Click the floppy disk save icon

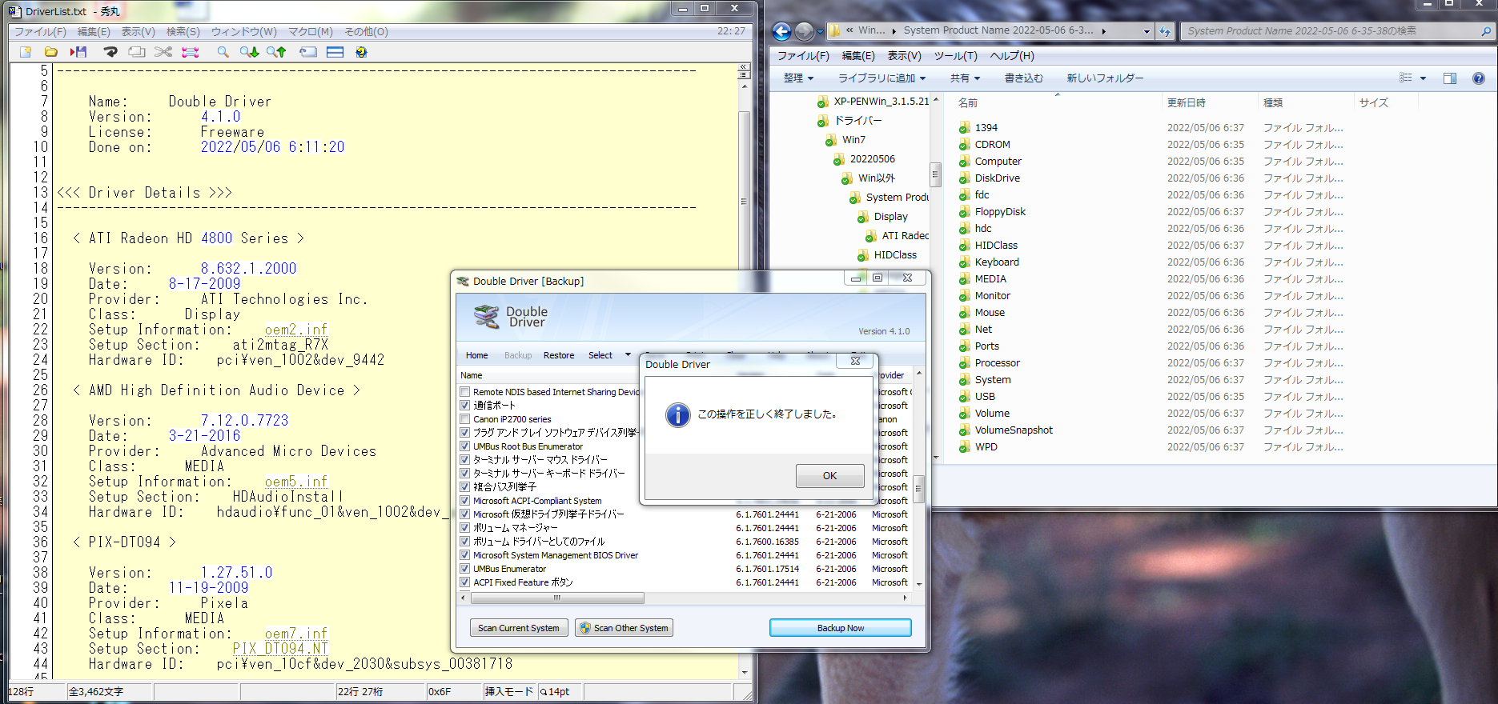click(x=78, y=52)
